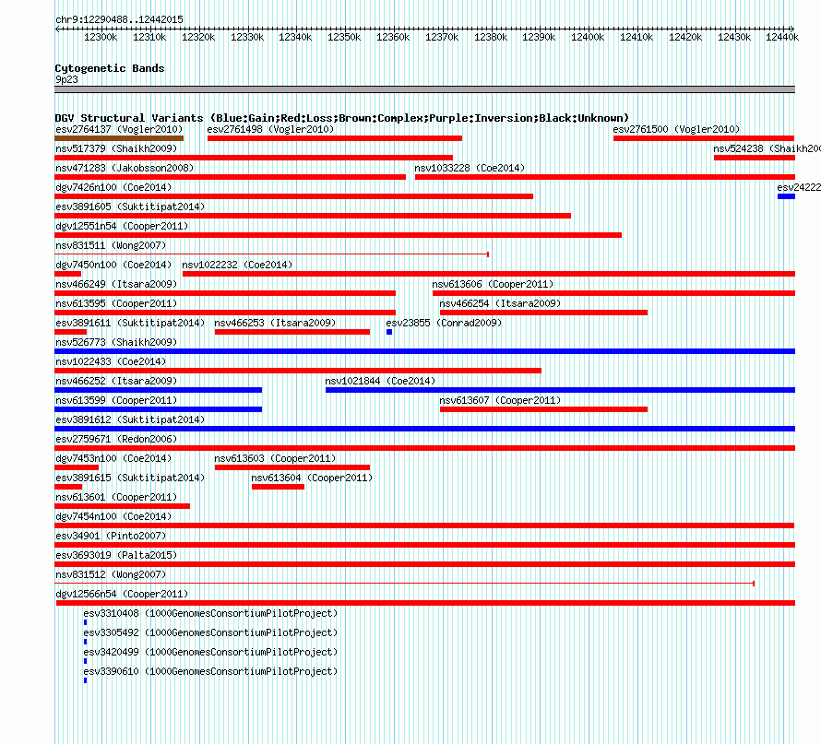Click the thin red nsv831511 variant line
Viewport: 821px width, 744px height.
click(272, 254)
